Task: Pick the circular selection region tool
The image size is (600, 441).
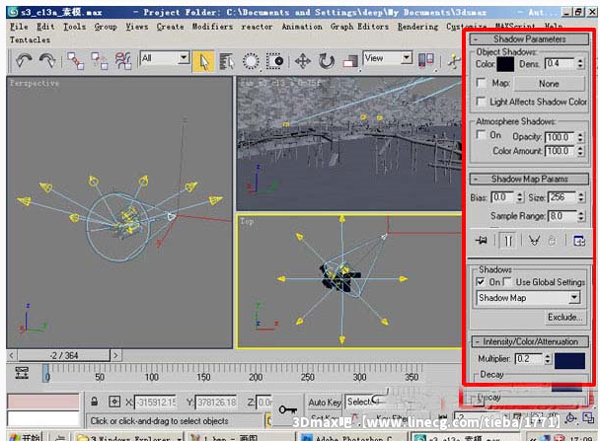Action: 251,61
